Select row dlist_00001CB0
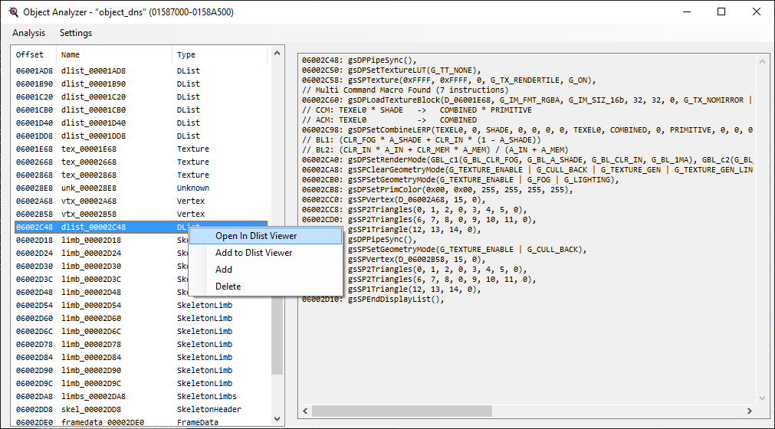775x429 pixels. click(x=141, y=110)
